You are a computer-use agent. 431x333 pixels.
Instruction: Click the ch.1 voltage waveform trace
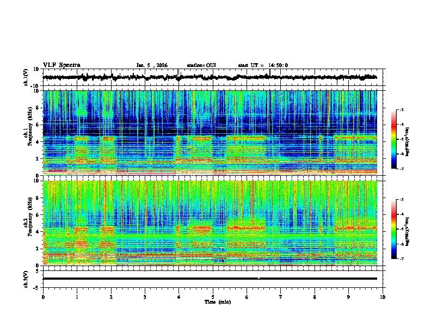pyautogui.click(x=210, y=77)
